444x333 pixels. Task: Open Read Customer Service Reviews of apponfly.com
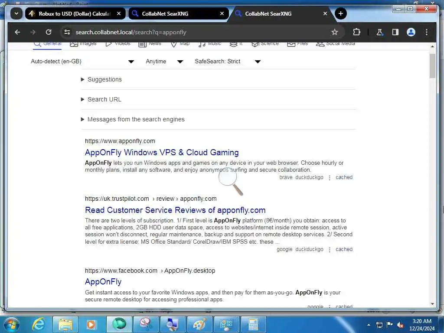(175, 210)
